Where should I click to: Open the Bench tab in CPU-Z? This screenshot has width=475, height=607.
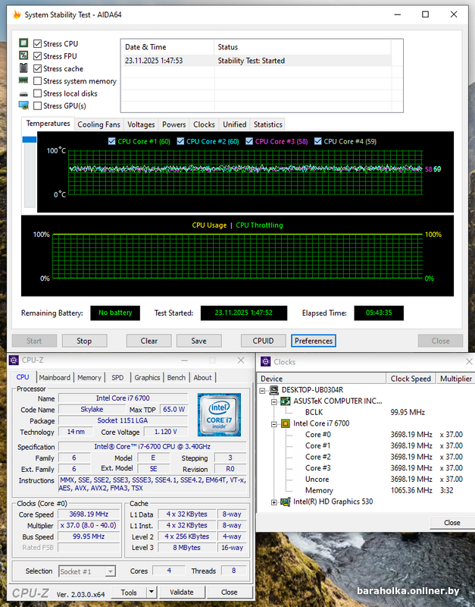click(177, 377)
